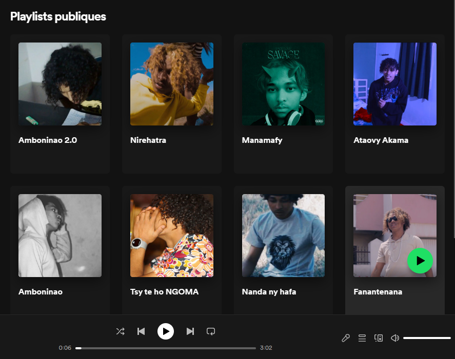Viewport: 455px width, 359px height.
Task: Click the main play button in player bar
Action: pyautogui.click(x=166, y=331)
